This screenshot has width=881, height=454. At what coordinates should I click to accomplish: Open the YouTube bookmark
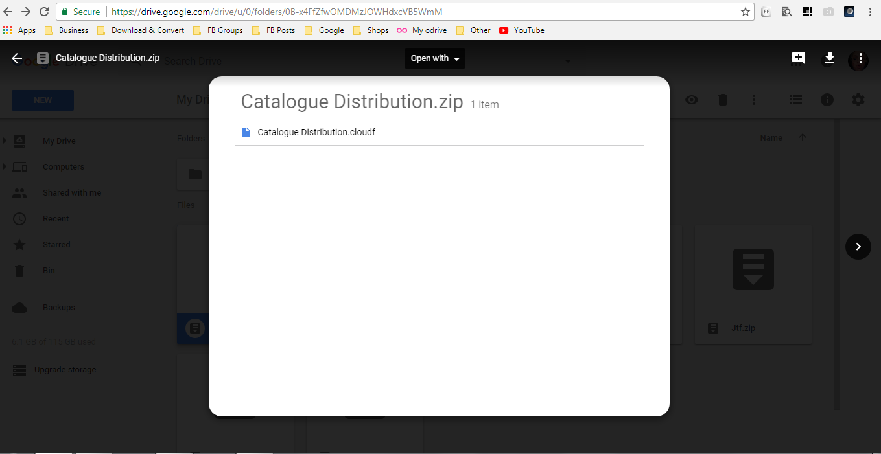coord(522,30)
